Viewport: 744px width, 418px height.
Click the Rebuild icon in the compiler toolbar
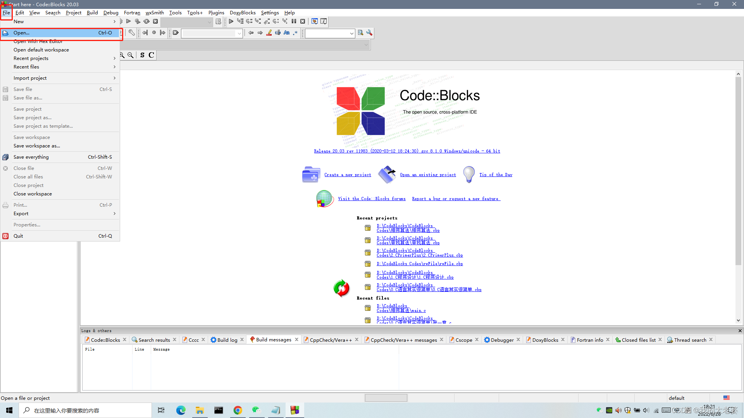pos(147,21)
